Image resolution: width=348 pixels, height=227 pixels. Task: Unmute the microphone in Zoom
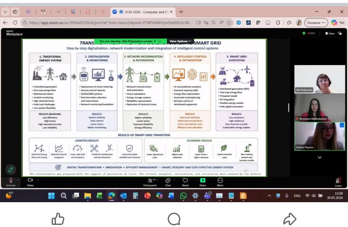click(x=11, y=182)
